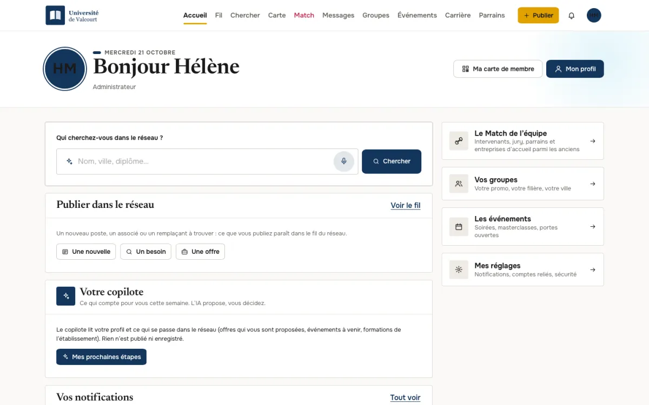Click the Nom, ville, diplôme search field
649x405 pixels.
click(x=207, y=161)
